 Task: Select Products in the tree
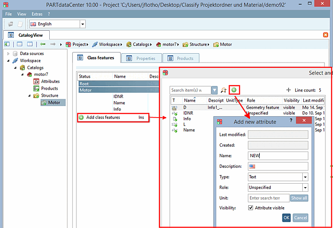pyautogui.click(x=49, y=88)
